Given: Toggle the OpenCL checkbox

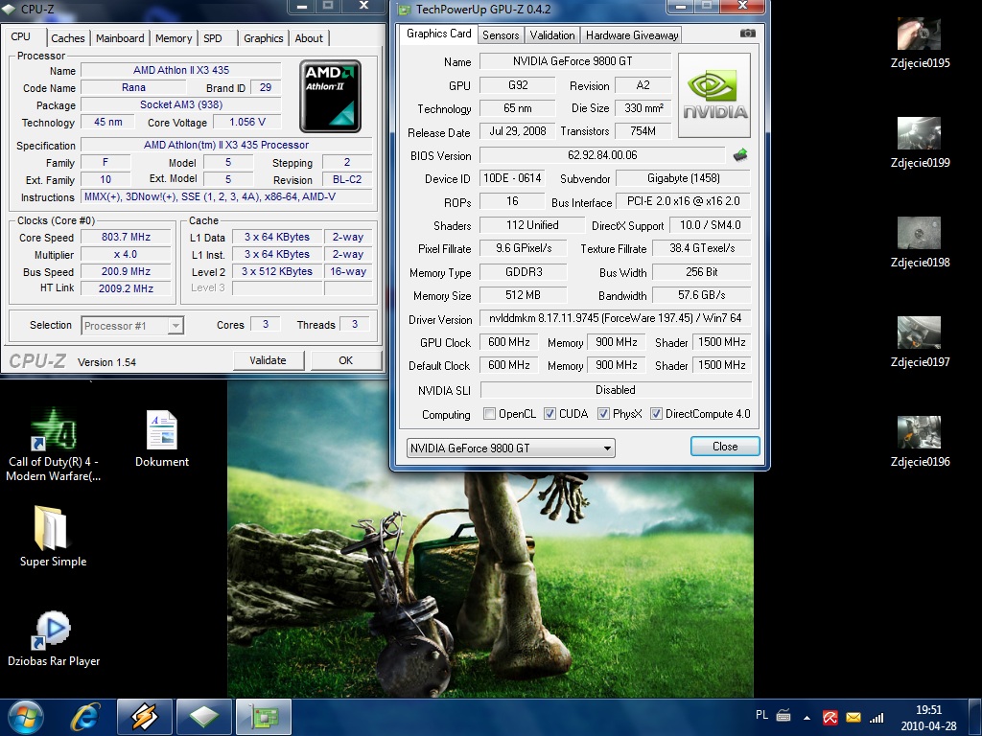Looking at the screenshot, I should click(x=490, y=414).
